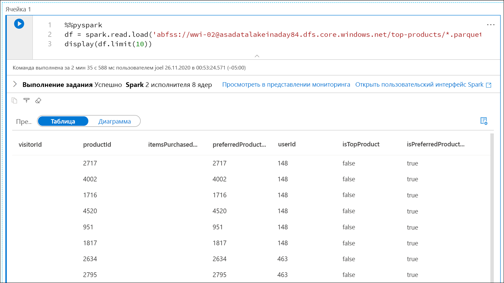Select productId cell 1817
The width and height of the screenshot is (504, 283).
pos(90,243)
